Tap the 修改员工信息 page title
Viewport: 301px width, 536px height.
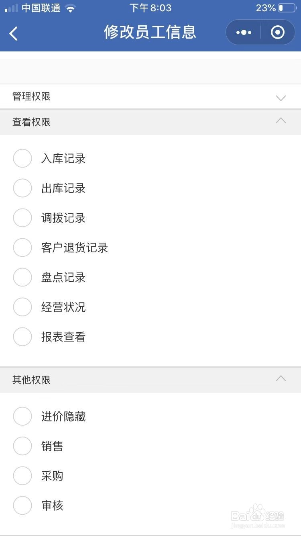tap(150, 32)
